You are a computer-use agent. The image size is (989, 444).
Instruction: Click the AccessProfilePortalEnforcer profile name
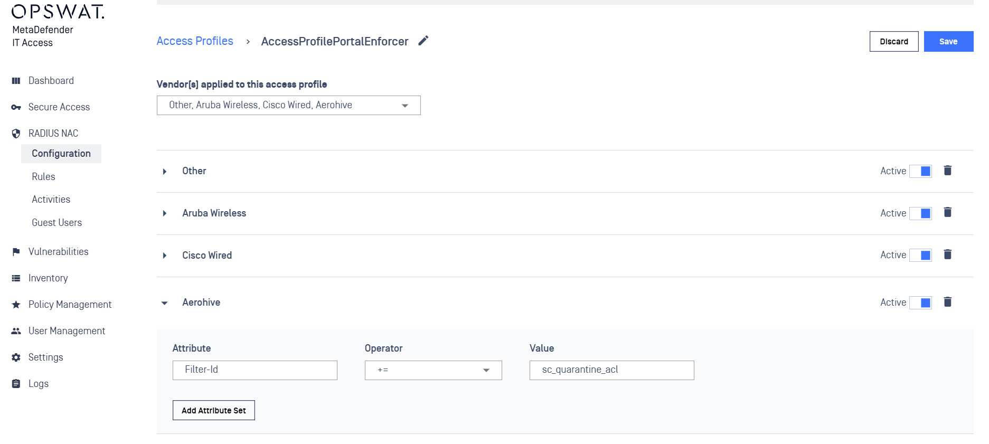pyautogui.click(x=335, y=42)
